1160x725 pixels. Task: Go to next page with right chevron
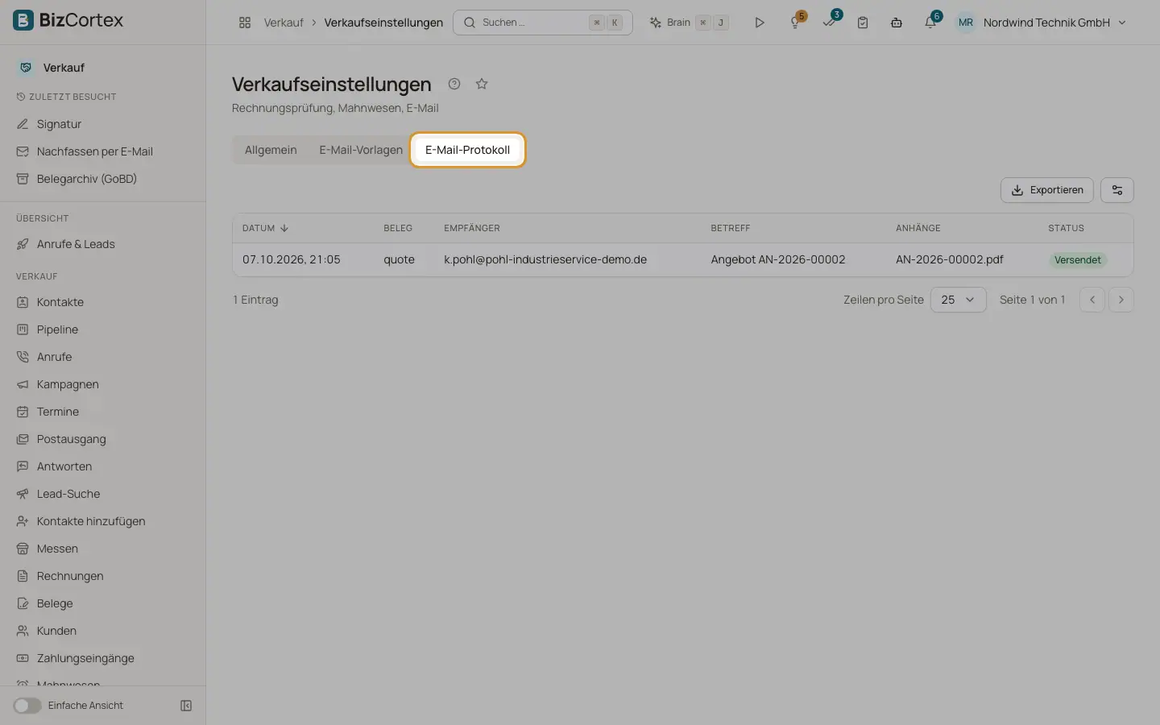click(1121, 300)
